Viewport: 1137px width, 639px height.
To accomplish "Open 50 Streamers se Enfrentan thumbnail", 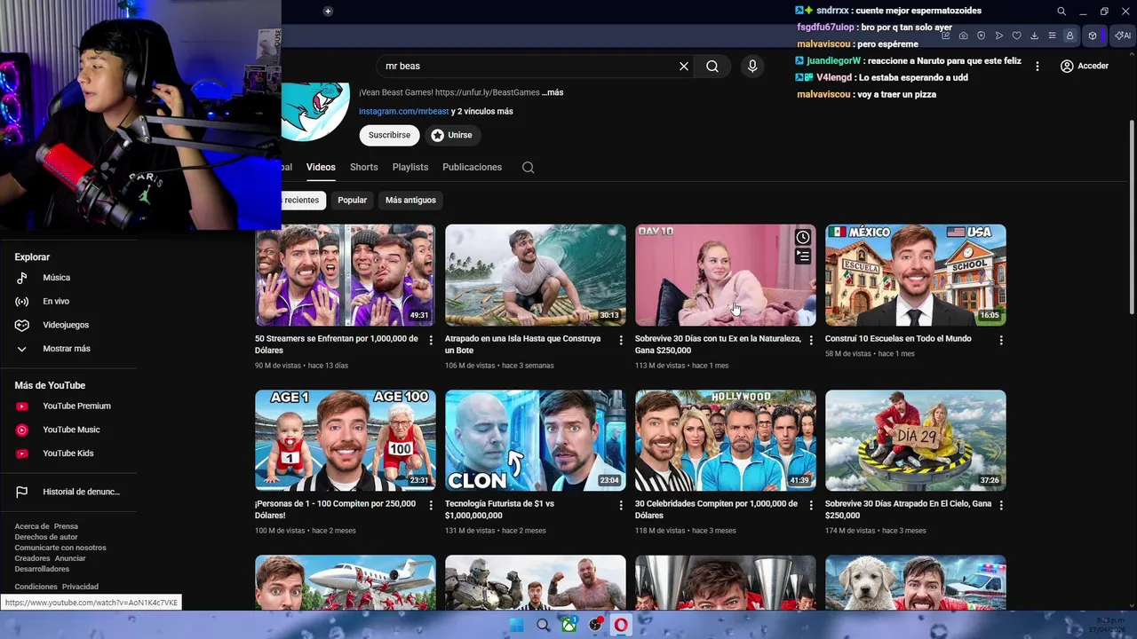I will [x=345, y=275].
